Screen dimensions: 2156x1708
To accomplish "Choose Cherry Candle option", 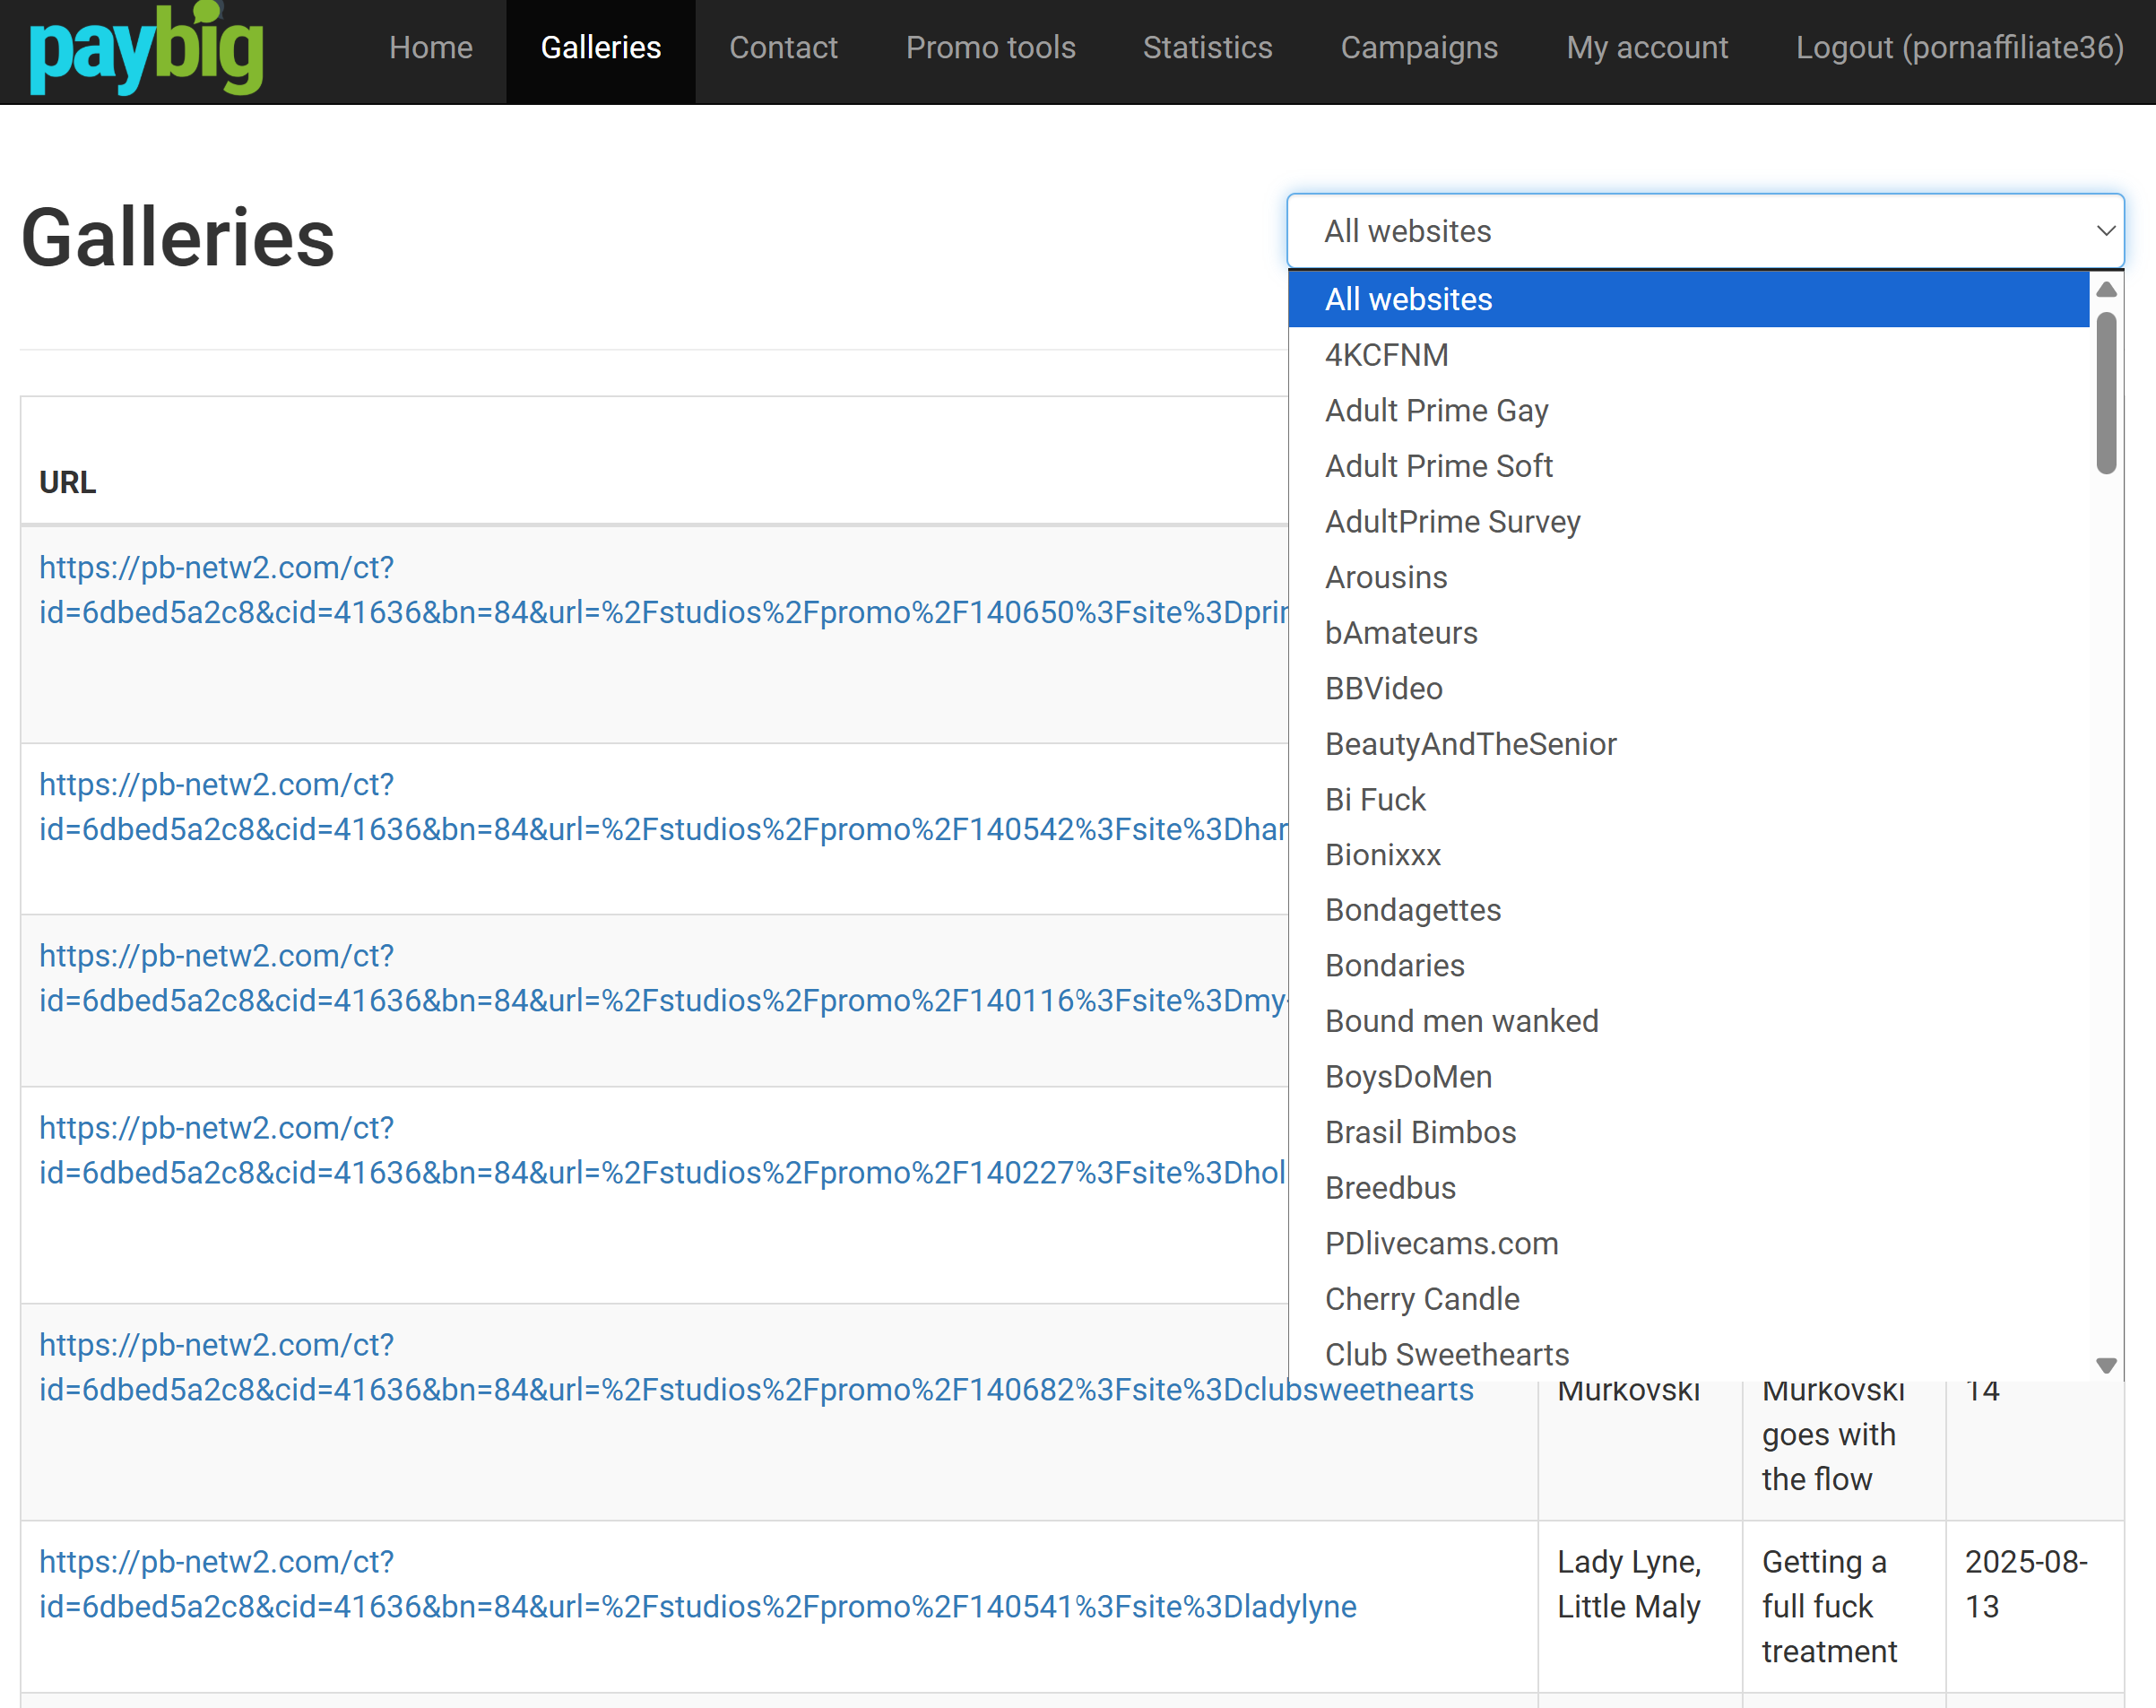I will click(1688, 1299).
